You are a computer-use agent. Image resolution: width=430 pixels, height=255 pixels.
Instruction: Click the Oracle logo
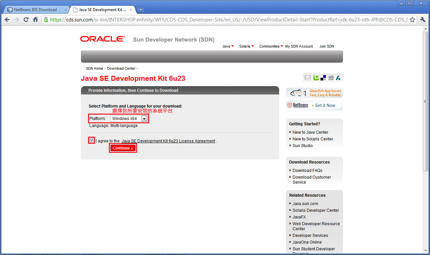pyautogui.click(x=102, y=39)
